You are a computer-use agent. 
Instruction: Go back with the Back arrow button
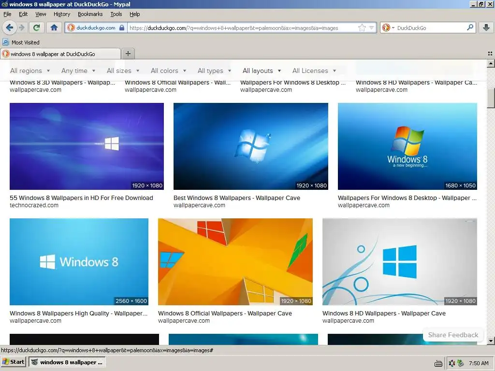pos(9,28)
